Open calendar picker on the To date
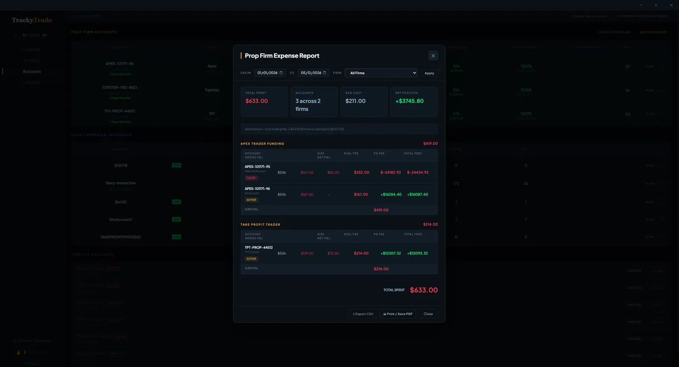Image resolution: width=679 pixels, height=367 pixels. point(325,73)
